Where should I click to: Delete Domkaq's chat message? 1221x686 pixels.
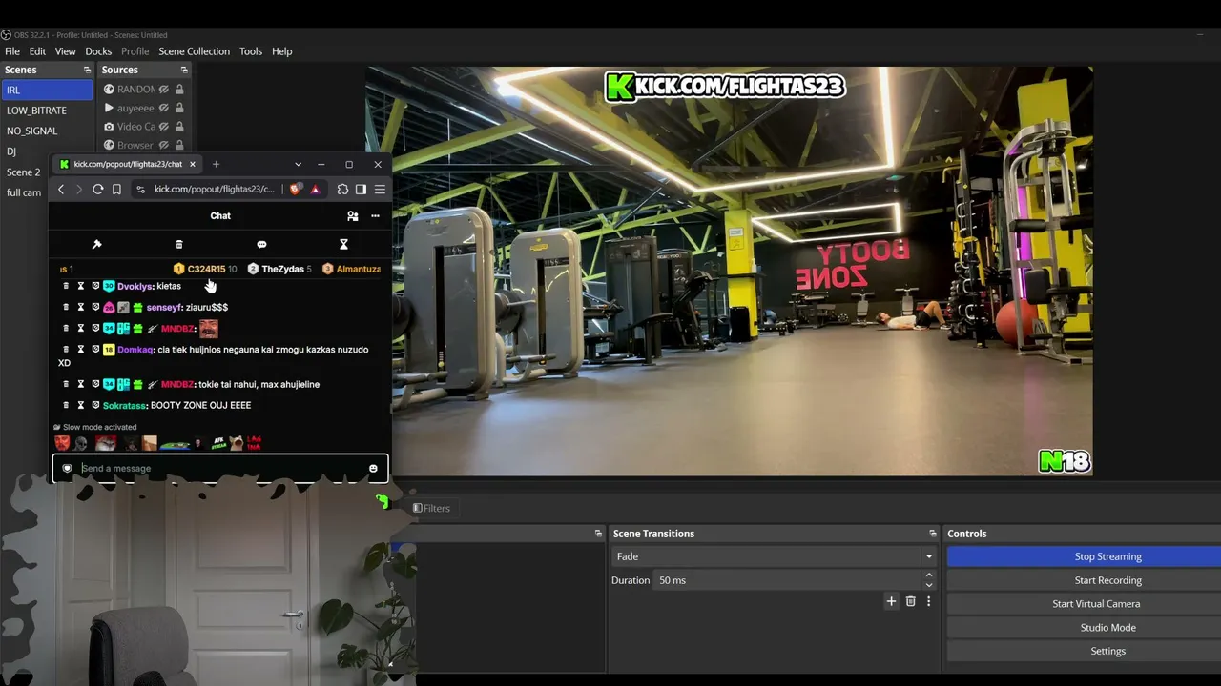[x=66, y=350]
